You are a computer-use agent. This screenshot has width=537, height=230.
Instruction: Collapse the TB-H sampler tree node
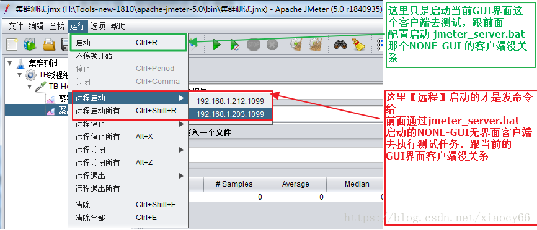(x=29, y=87)
